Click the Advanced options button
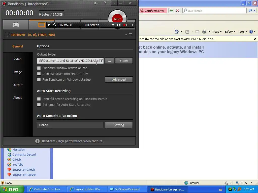The width and height of the screenshot is (258, 193). click(119, 79)
